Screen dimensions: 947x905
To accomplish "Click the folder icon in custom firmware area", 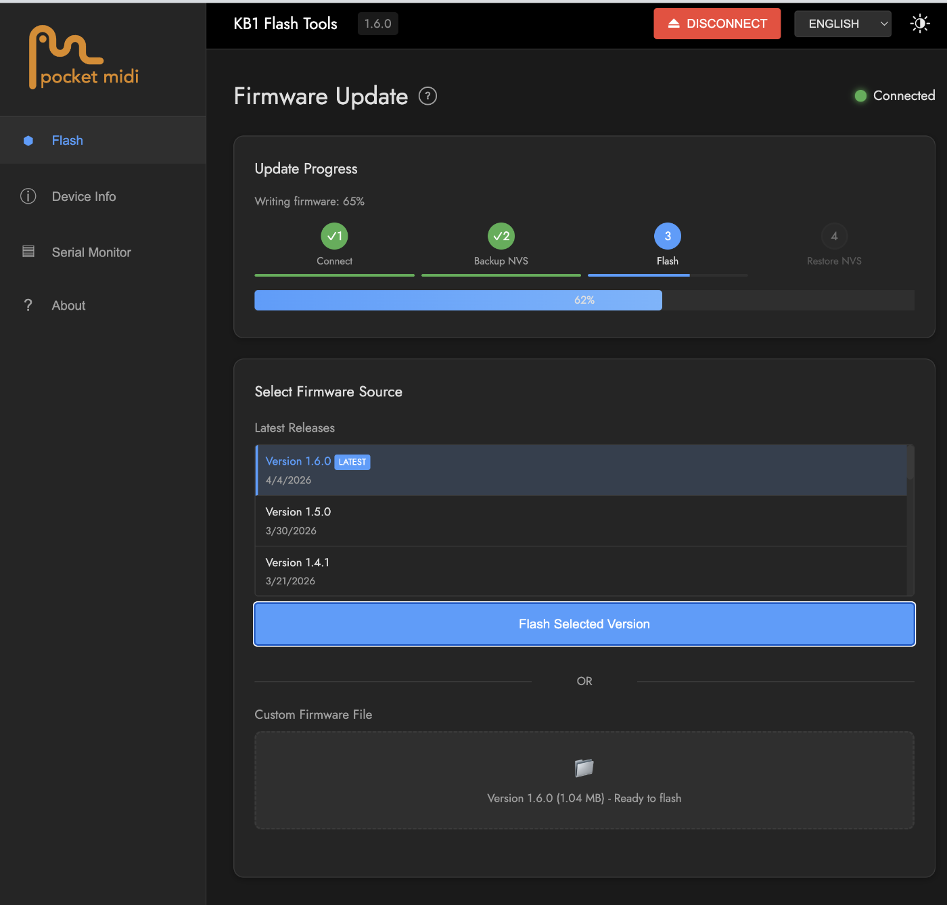I will pyautogui.click(x=584, y=768).
